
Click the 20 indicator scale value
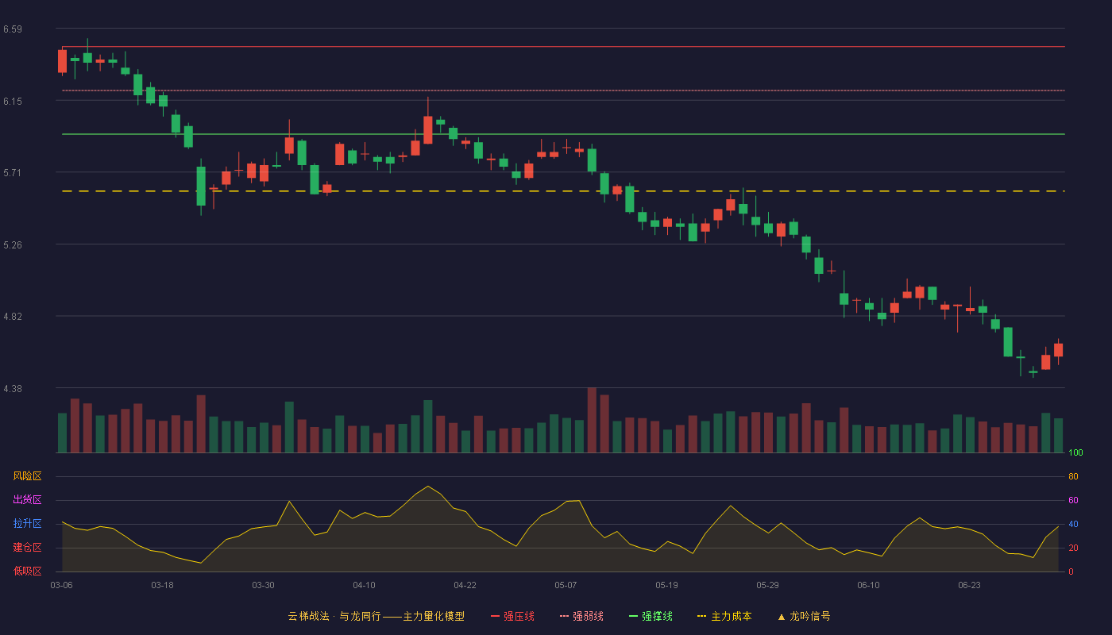(1073, 548)
